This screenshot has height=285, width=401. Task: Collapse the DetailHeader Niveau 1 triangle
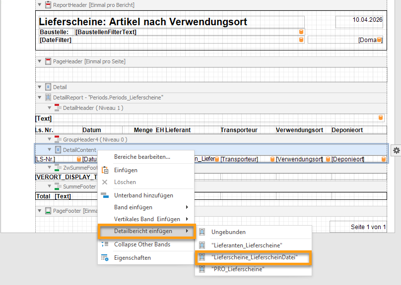pos(50,108)
